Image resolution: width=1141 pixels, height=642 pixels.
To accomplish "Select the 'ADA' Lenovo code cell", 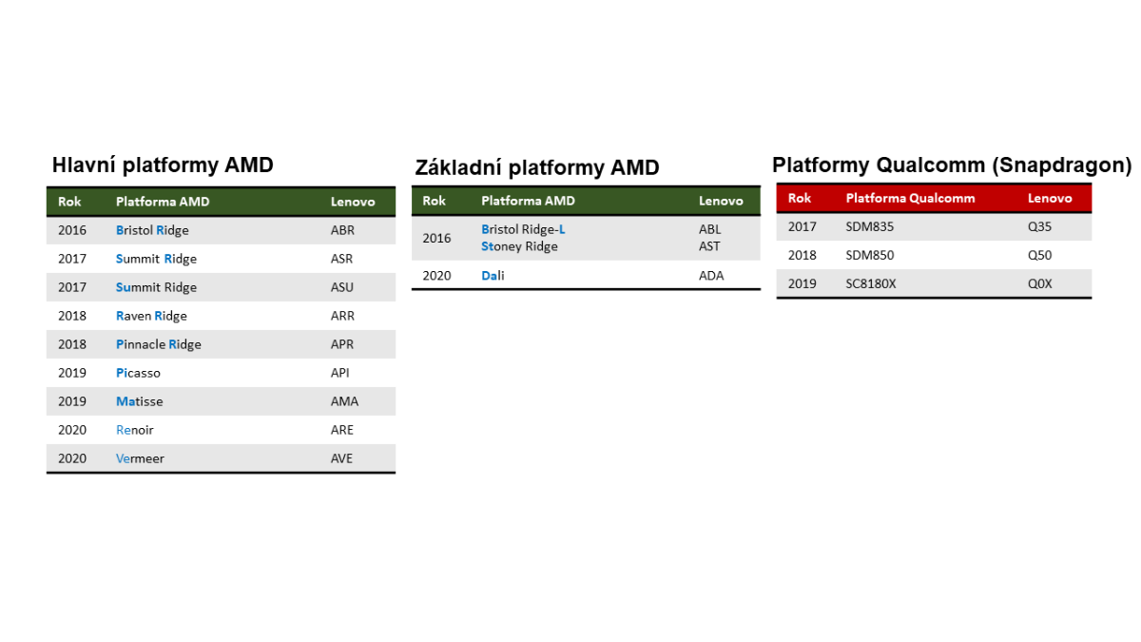I will [711, 276].
